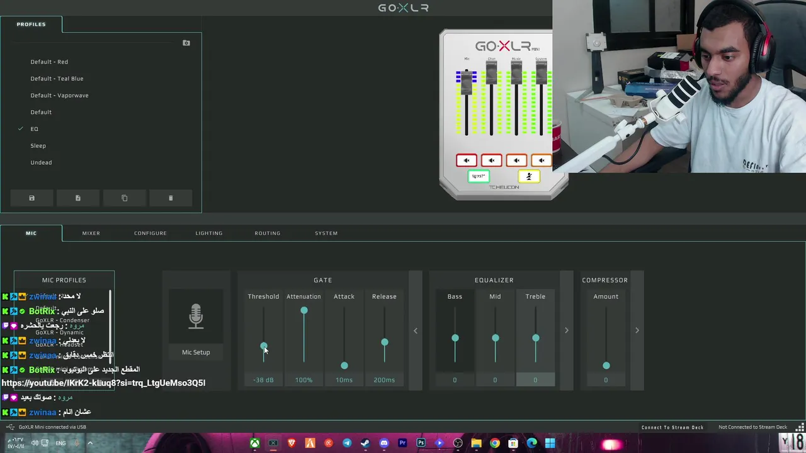806x453 pixels.
Task: Select the Undead profile
Action: [41, 162]
